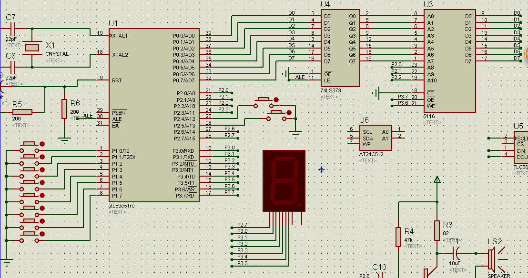
Task: Select the U5 TLC chip at right edge
Action: [x=521, y=147]
